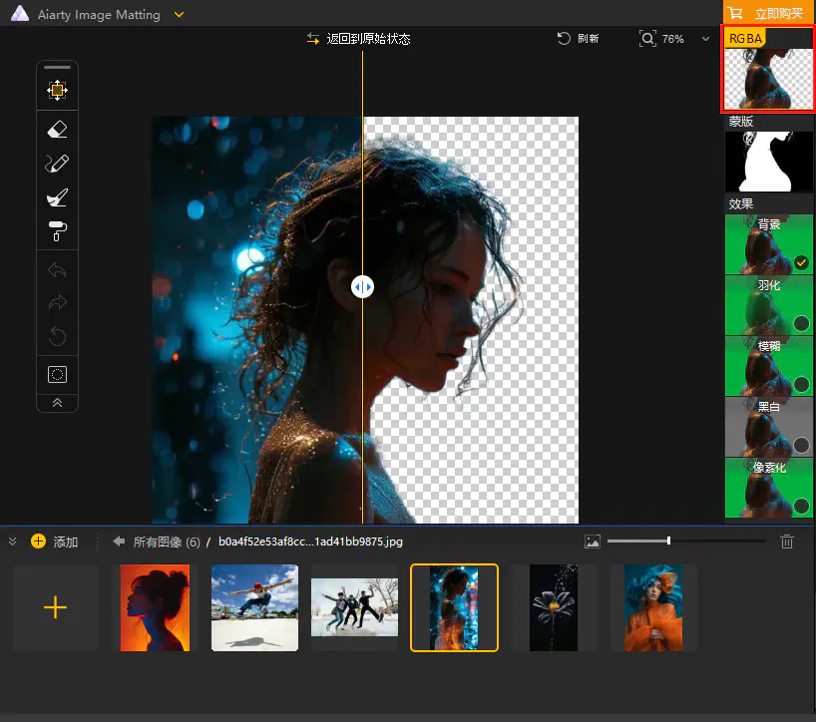Image resolution: width=816 pixels, height=722 pixels.
Task: Select the paint brush tool
Action: (x=57, y=197)
